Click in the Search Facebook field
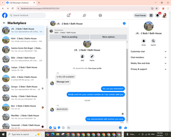The image size is (171, 137). [x=27, y=15]
